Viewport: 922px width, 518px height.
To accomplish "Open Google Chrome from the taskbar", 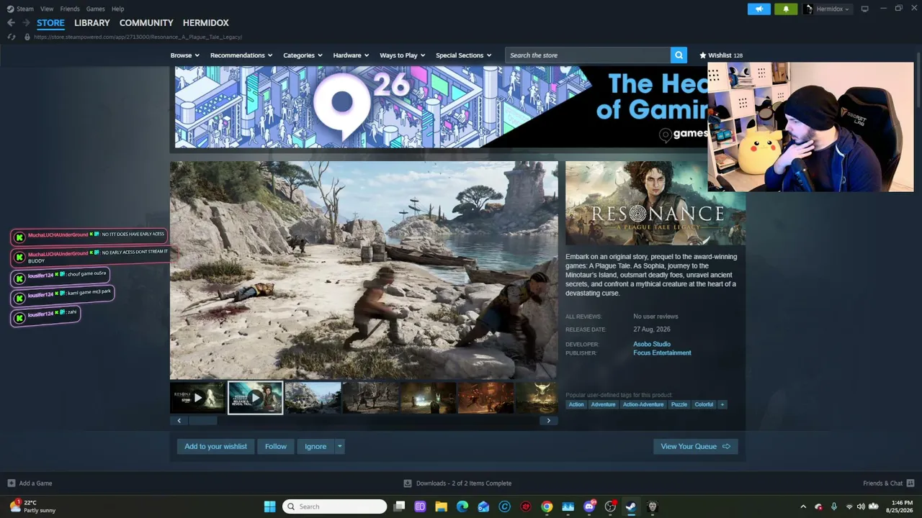I will pos(547,506).
